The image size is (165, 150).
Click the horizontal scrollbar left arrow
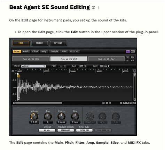pyautogui.click(x=14, y=103)
